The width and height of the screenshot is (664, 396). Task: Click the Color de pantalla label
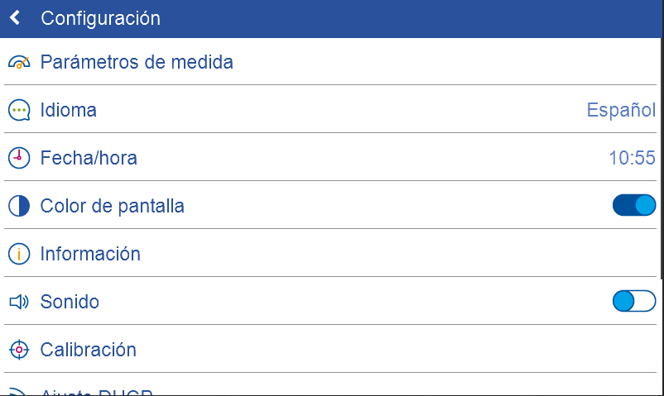(x=113, y=206)
